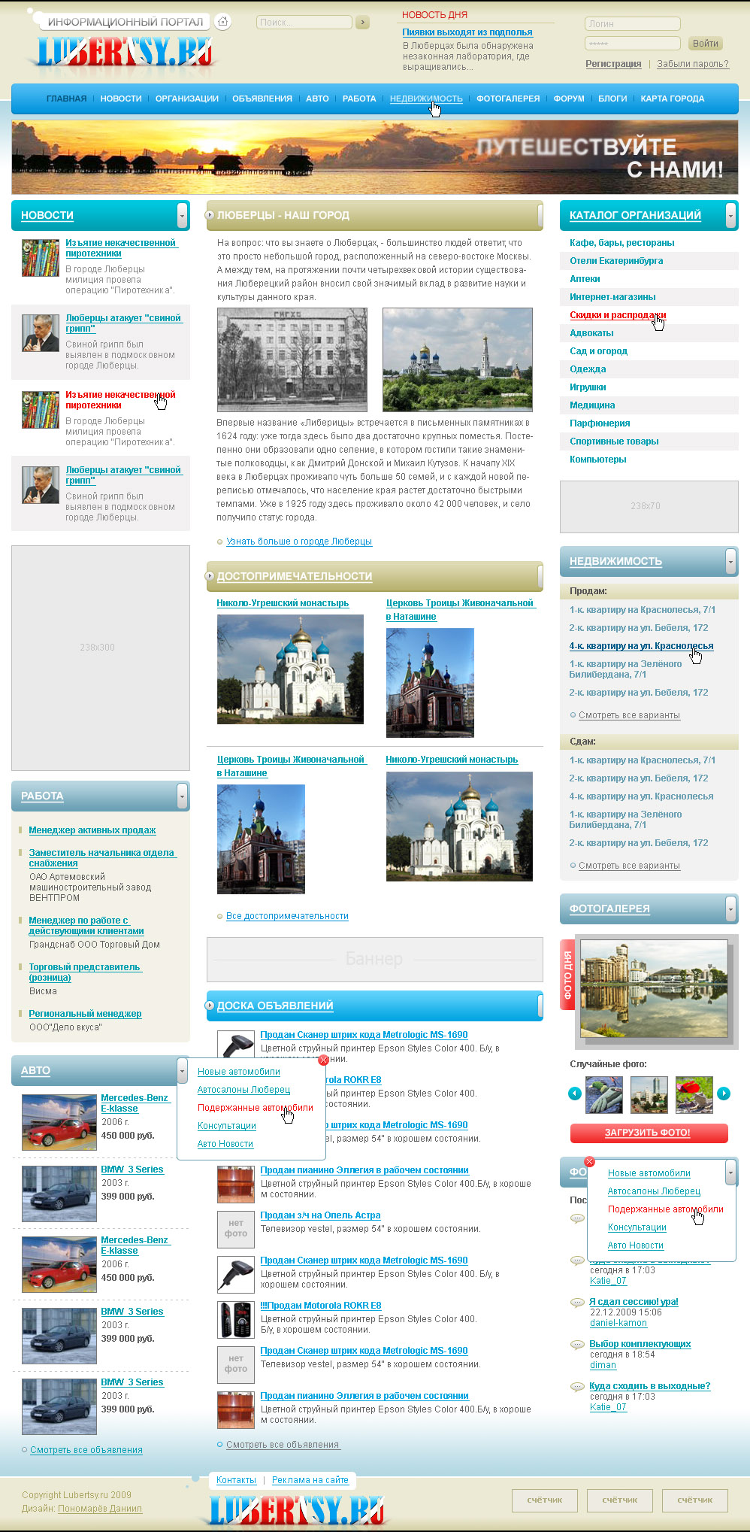Open Главная in the navigation bar
The width and height of the screenshot is (750, 1532).
point(66,99)
